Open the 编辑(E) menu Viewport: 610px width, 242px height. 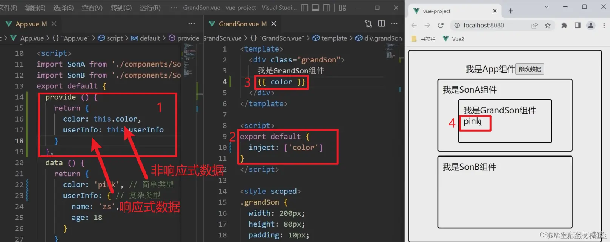[35, 8]
